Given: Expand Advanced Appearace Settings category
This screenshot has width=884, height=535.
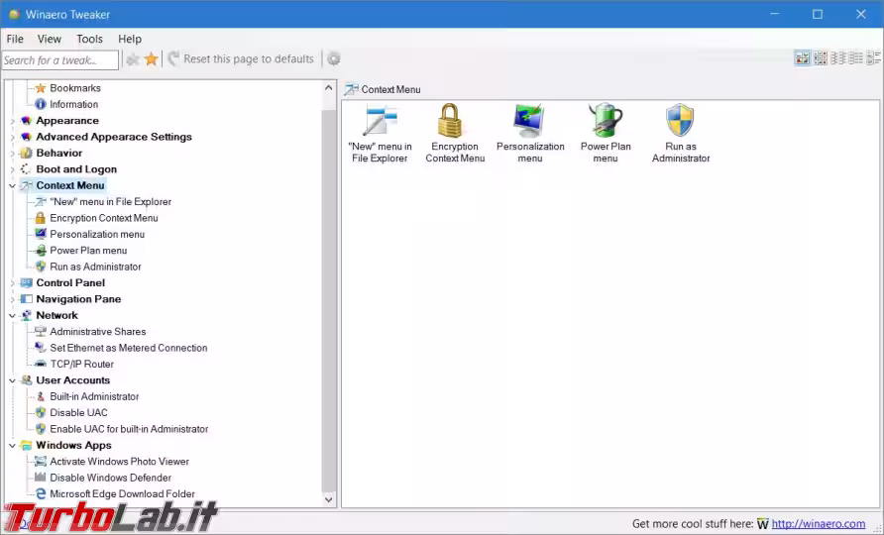Looking at the screenshot, I should 13,137.
